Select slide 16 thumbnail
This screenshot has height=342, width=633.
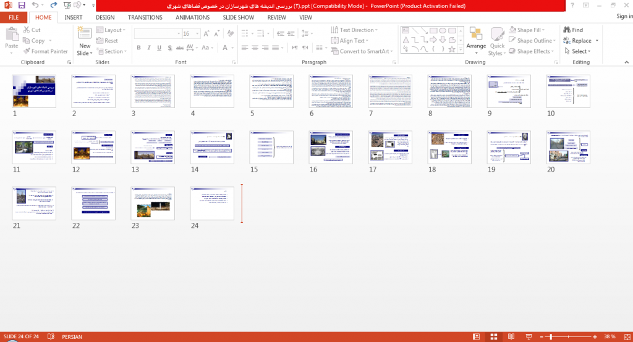331,147
